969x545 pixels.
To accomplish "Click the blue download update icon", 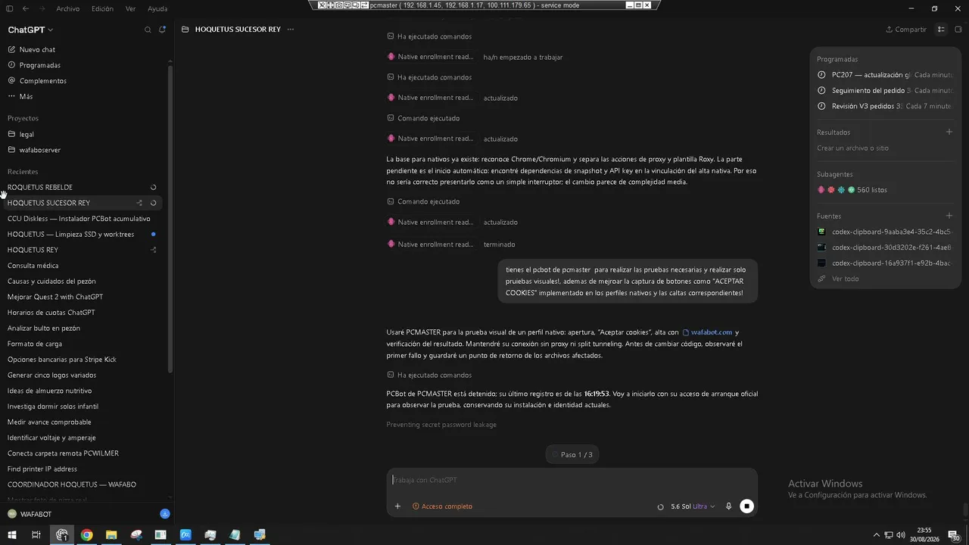I will tap(165, 514).
